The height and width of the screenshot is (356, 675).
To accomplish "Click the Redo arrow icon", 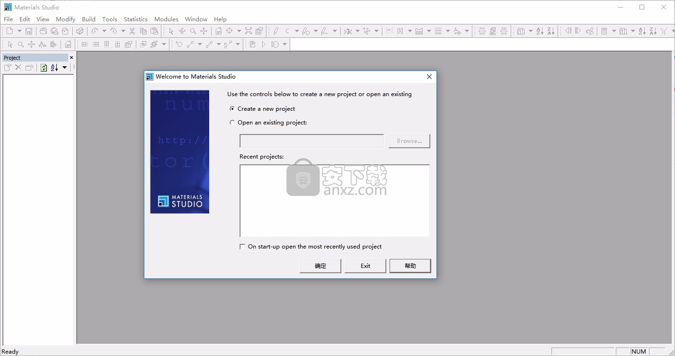I will [114, 31].
